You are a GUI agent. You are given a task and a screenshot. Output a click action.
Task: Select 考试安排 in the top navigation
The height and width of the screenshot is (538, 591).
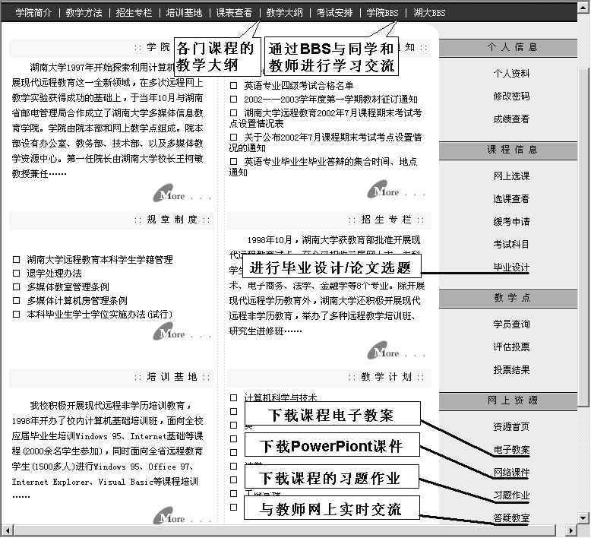click(334, 12)
